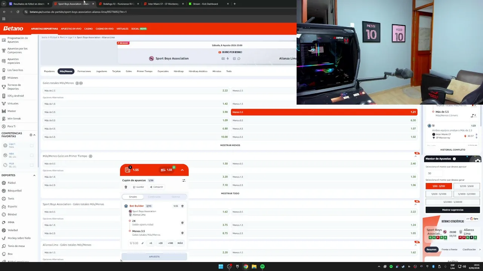Collapse the Competencias Favoritas list
The height and width of the screenshot is (271, 483).
pos(34,135)
